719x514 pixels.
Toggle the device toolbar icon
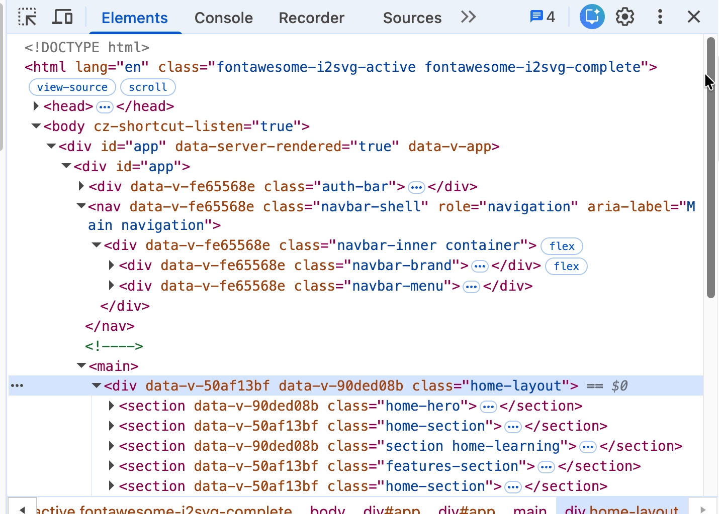[63, 17]
